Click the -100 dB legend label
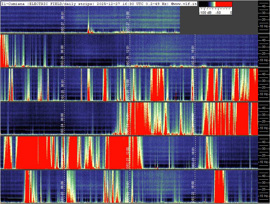Viewport: 270px width, 204px height. [x=205, y=12]
